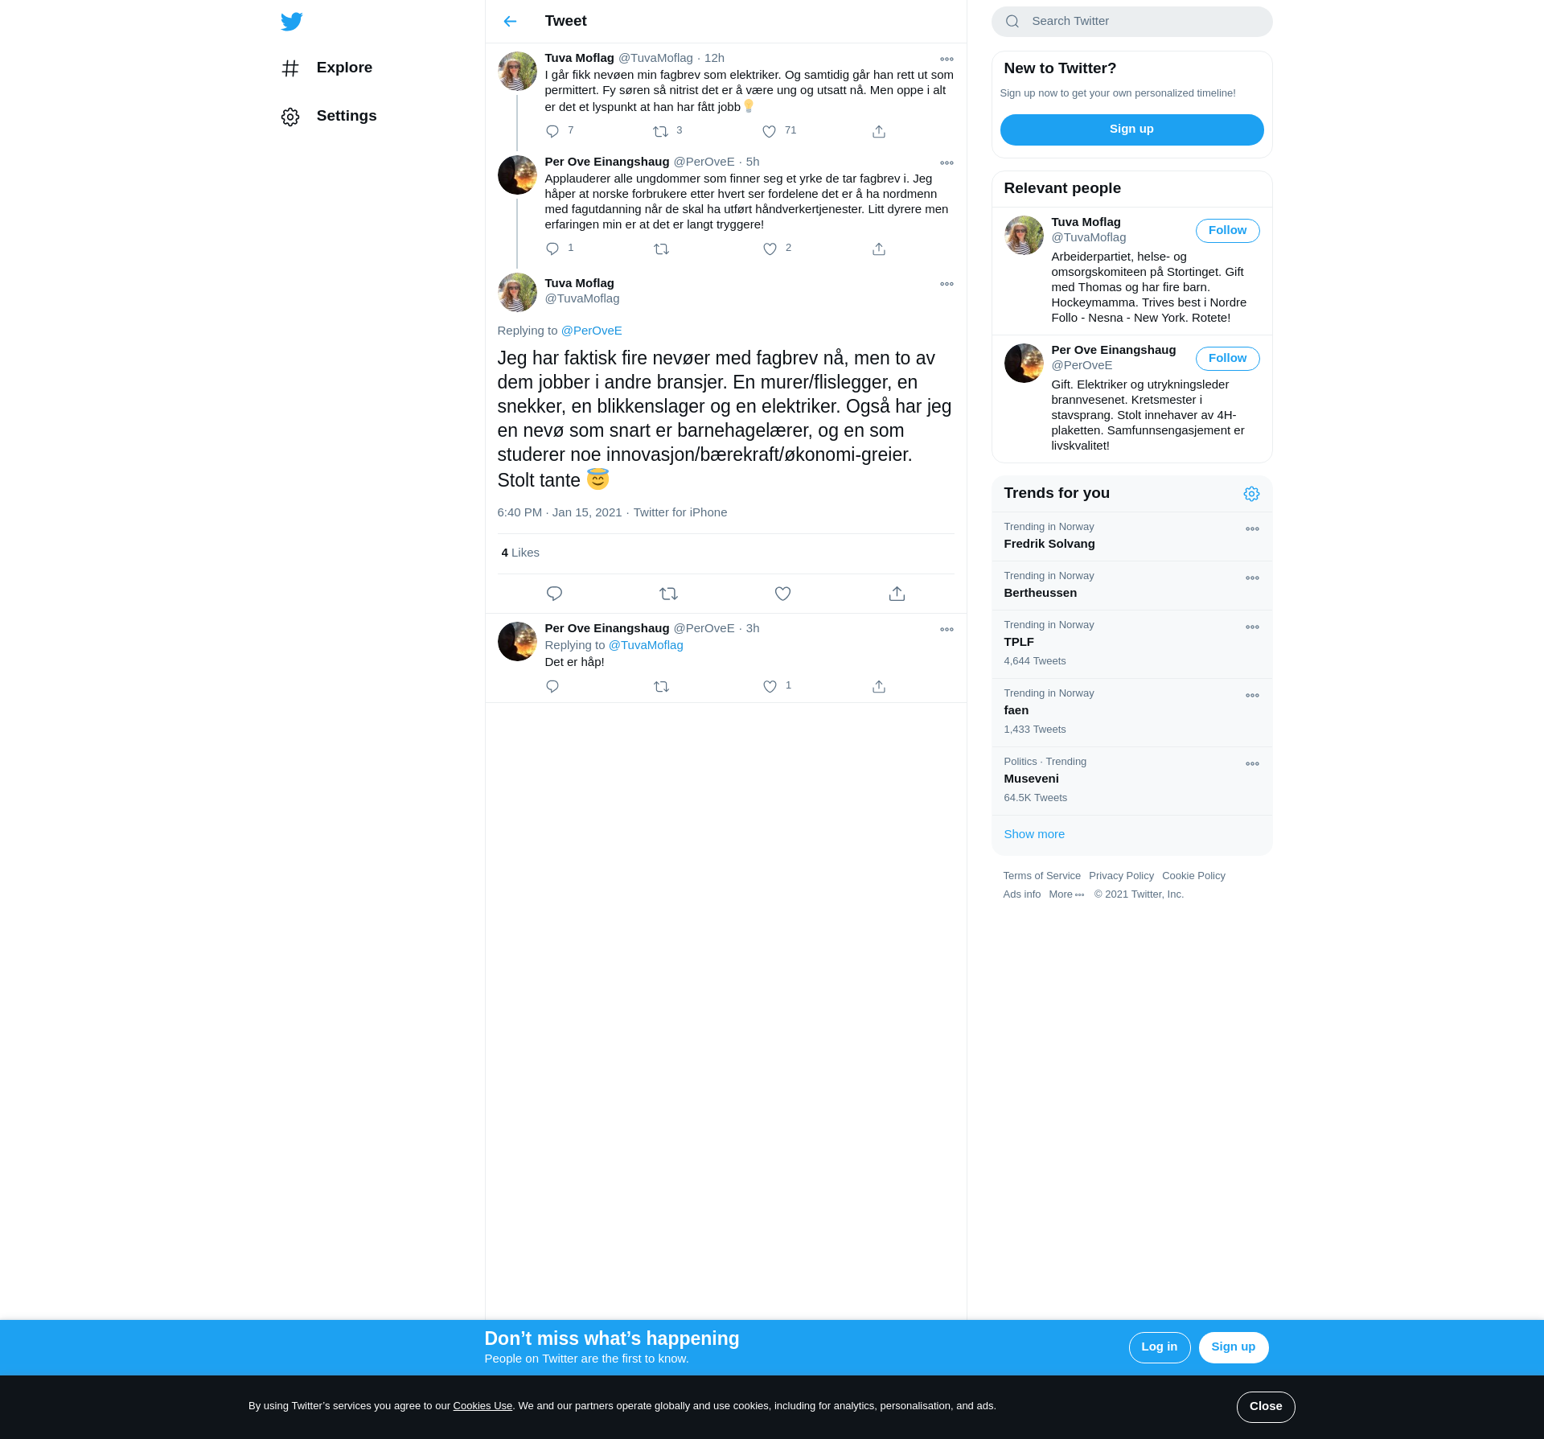Go back using the arrow beside Tweet
The image size is (1544, 1439).
[510, 21]
